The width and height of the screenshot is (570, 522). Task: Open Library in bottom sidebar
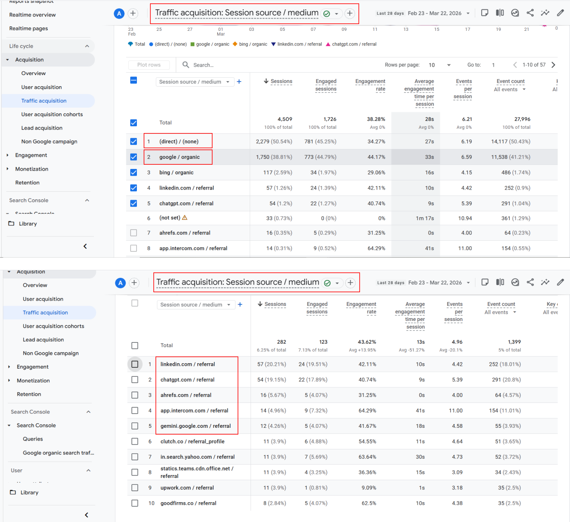(x=24, y=492)
